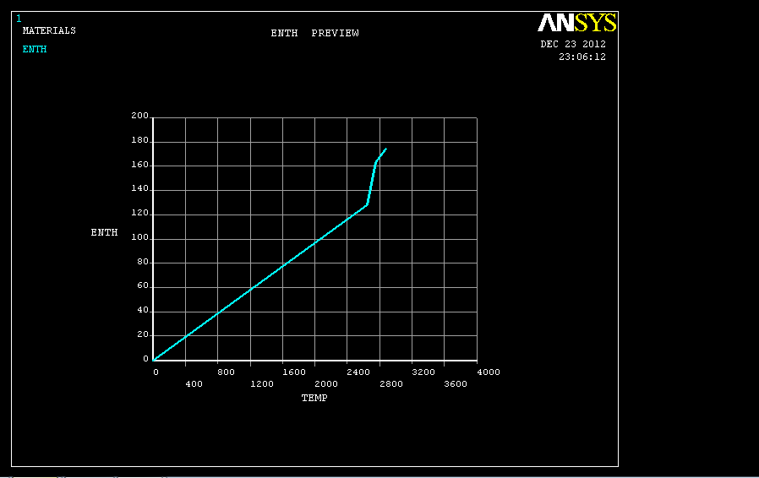Click the 1600 tick label on TEMP axis
Viewport: 759px width, 478px height.
coord(294,372)
